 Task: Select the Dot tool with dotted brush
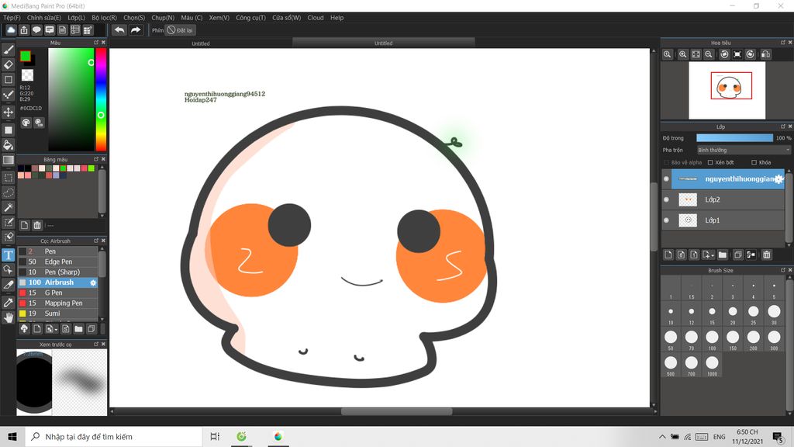tap(9, 95)
